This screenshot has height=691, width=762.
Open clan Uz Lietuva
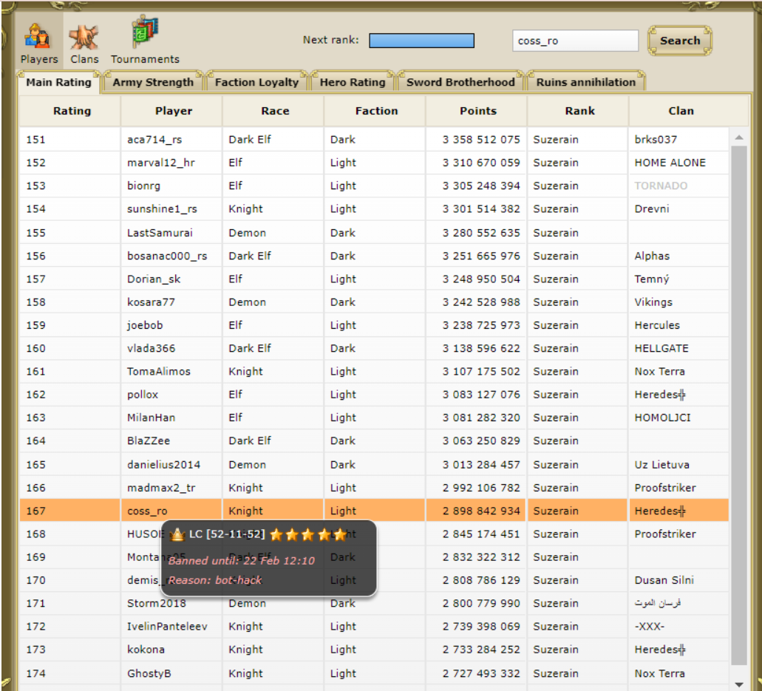click(662, 465)
